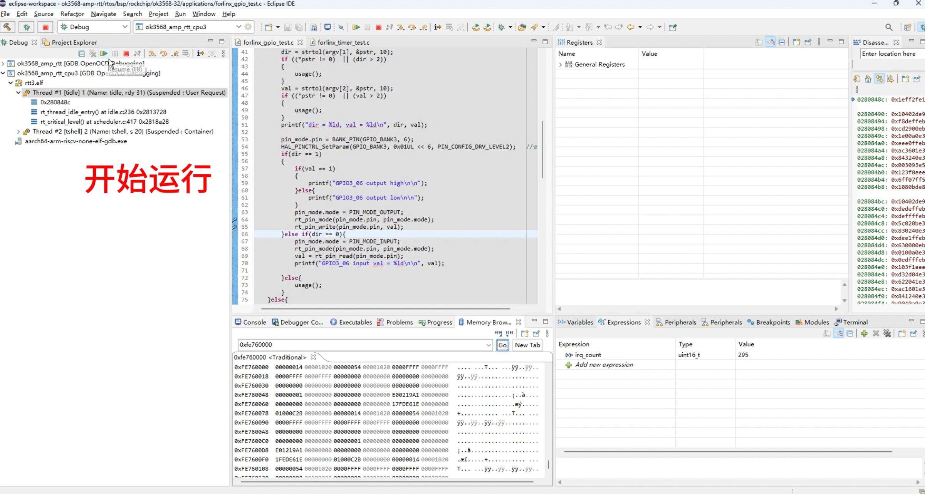Expand the General Registers tree node
925x494 pixels.
point(561,65)
